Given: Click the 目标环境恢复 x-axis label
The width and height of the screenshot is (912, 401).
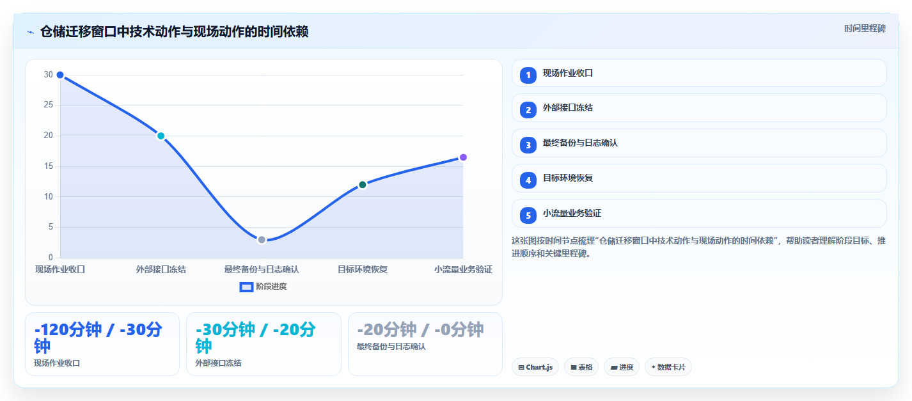Looking at the screenshot, I should tap(363, 269).
